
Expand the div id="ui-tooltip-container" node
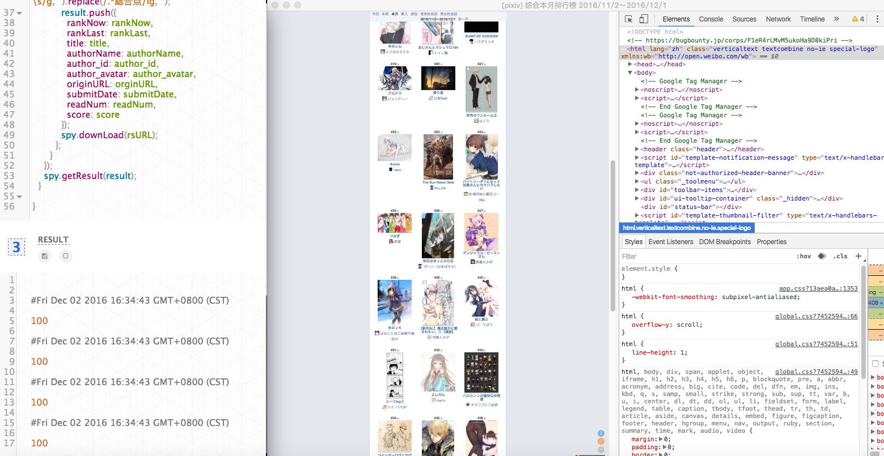click(x=637, y=198)
